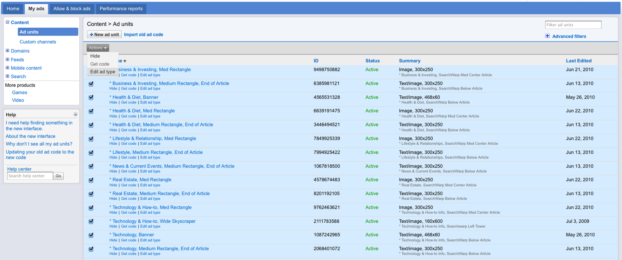Choose Hide from the Actions menu
This screenshot has height=260, width=622.
[95, 56]
